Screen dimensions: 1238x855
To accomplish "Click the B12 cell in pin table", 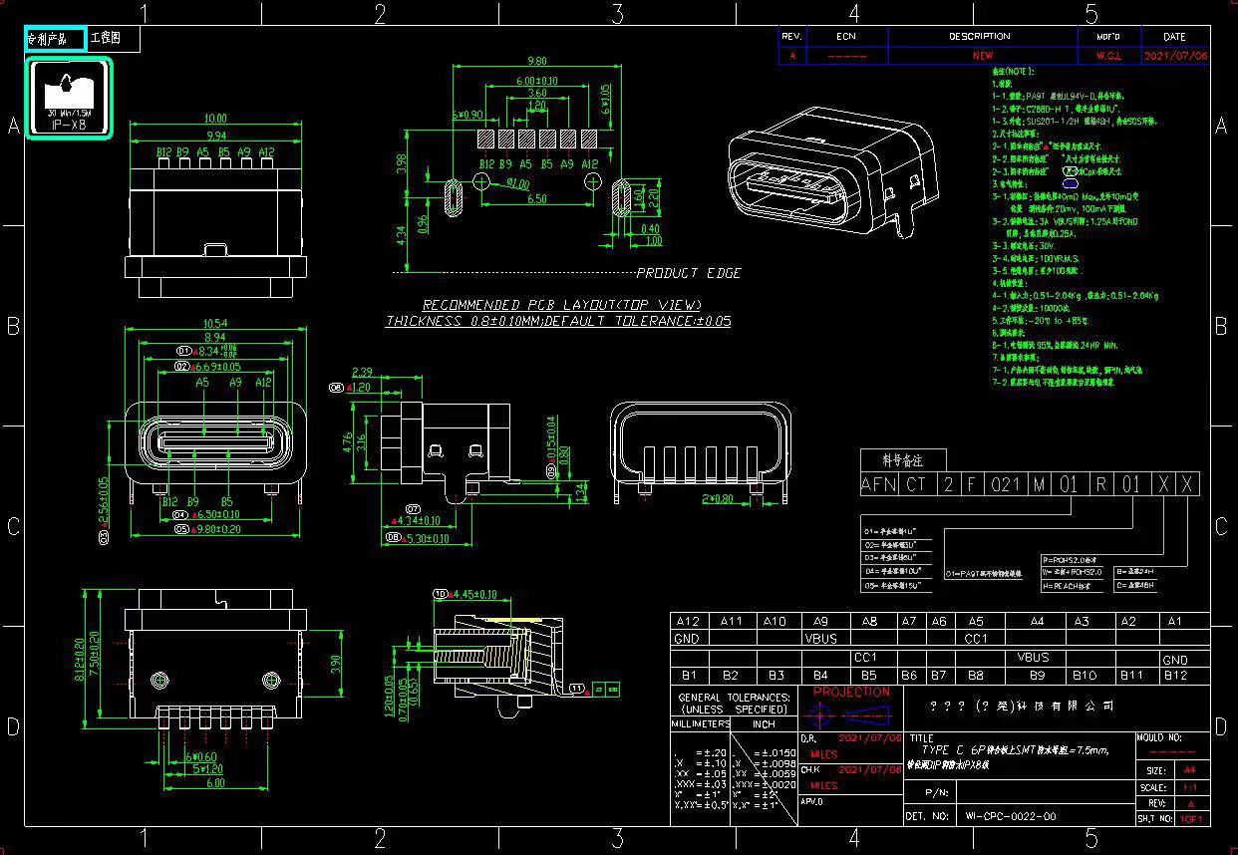I will [x=1174, y=676].
